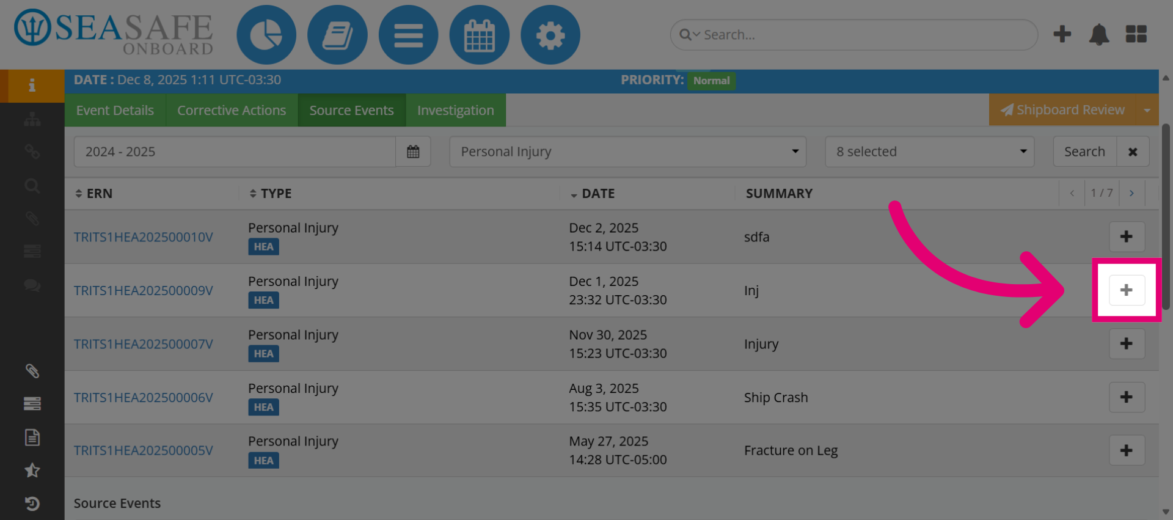Viewport: 1173px width, 520px height.
Task: Switch to Corrective Actions tab
Action: (x=232, y=110)
